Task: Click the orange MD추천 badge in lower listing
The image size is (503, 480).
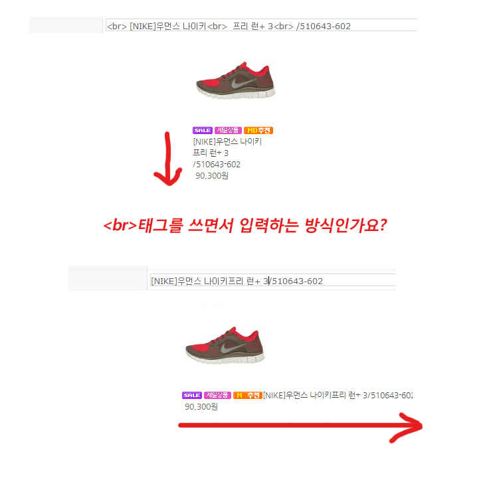Action: click(x=248, y=396)
